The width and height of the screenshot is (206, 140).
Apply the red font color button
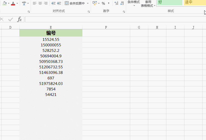pyautogui.click(x=13, y=3)
